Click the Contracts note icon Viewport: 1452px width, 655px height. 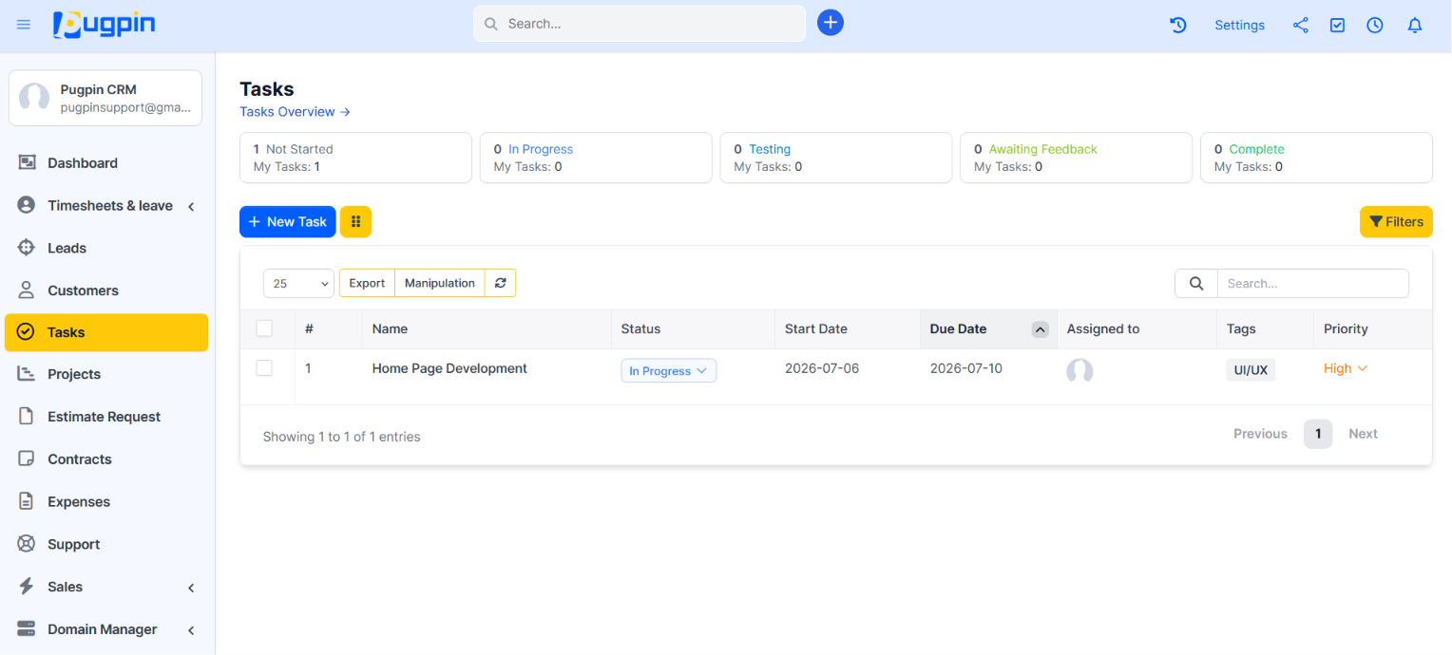click(x=27, y=459)
